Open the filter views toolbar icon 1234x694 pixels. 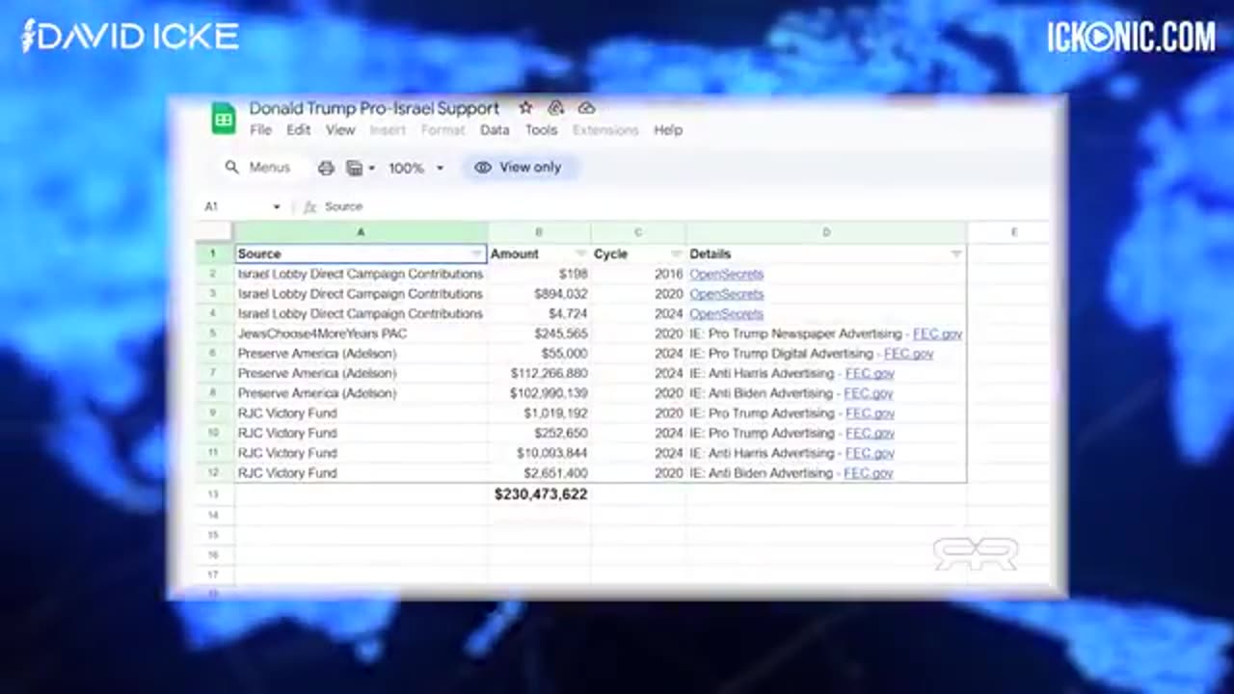[354, 168]
